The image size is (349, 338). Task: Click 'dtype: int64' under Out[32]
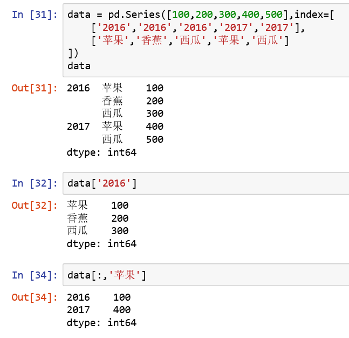click(x=101, y=243)
